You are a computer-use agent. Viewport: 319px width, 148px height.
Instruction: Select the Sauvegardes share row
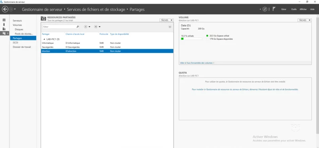pos(107,47)
